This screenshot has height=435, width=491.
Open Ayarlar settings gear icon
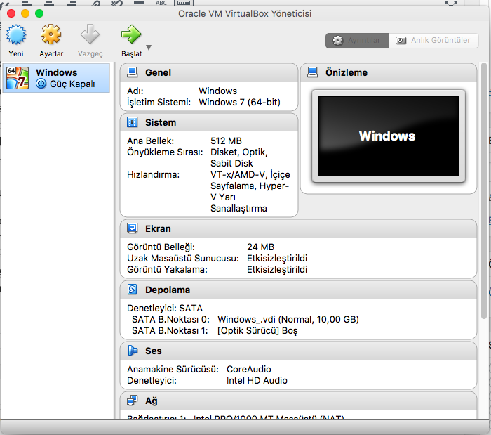(x=51, y=34)
